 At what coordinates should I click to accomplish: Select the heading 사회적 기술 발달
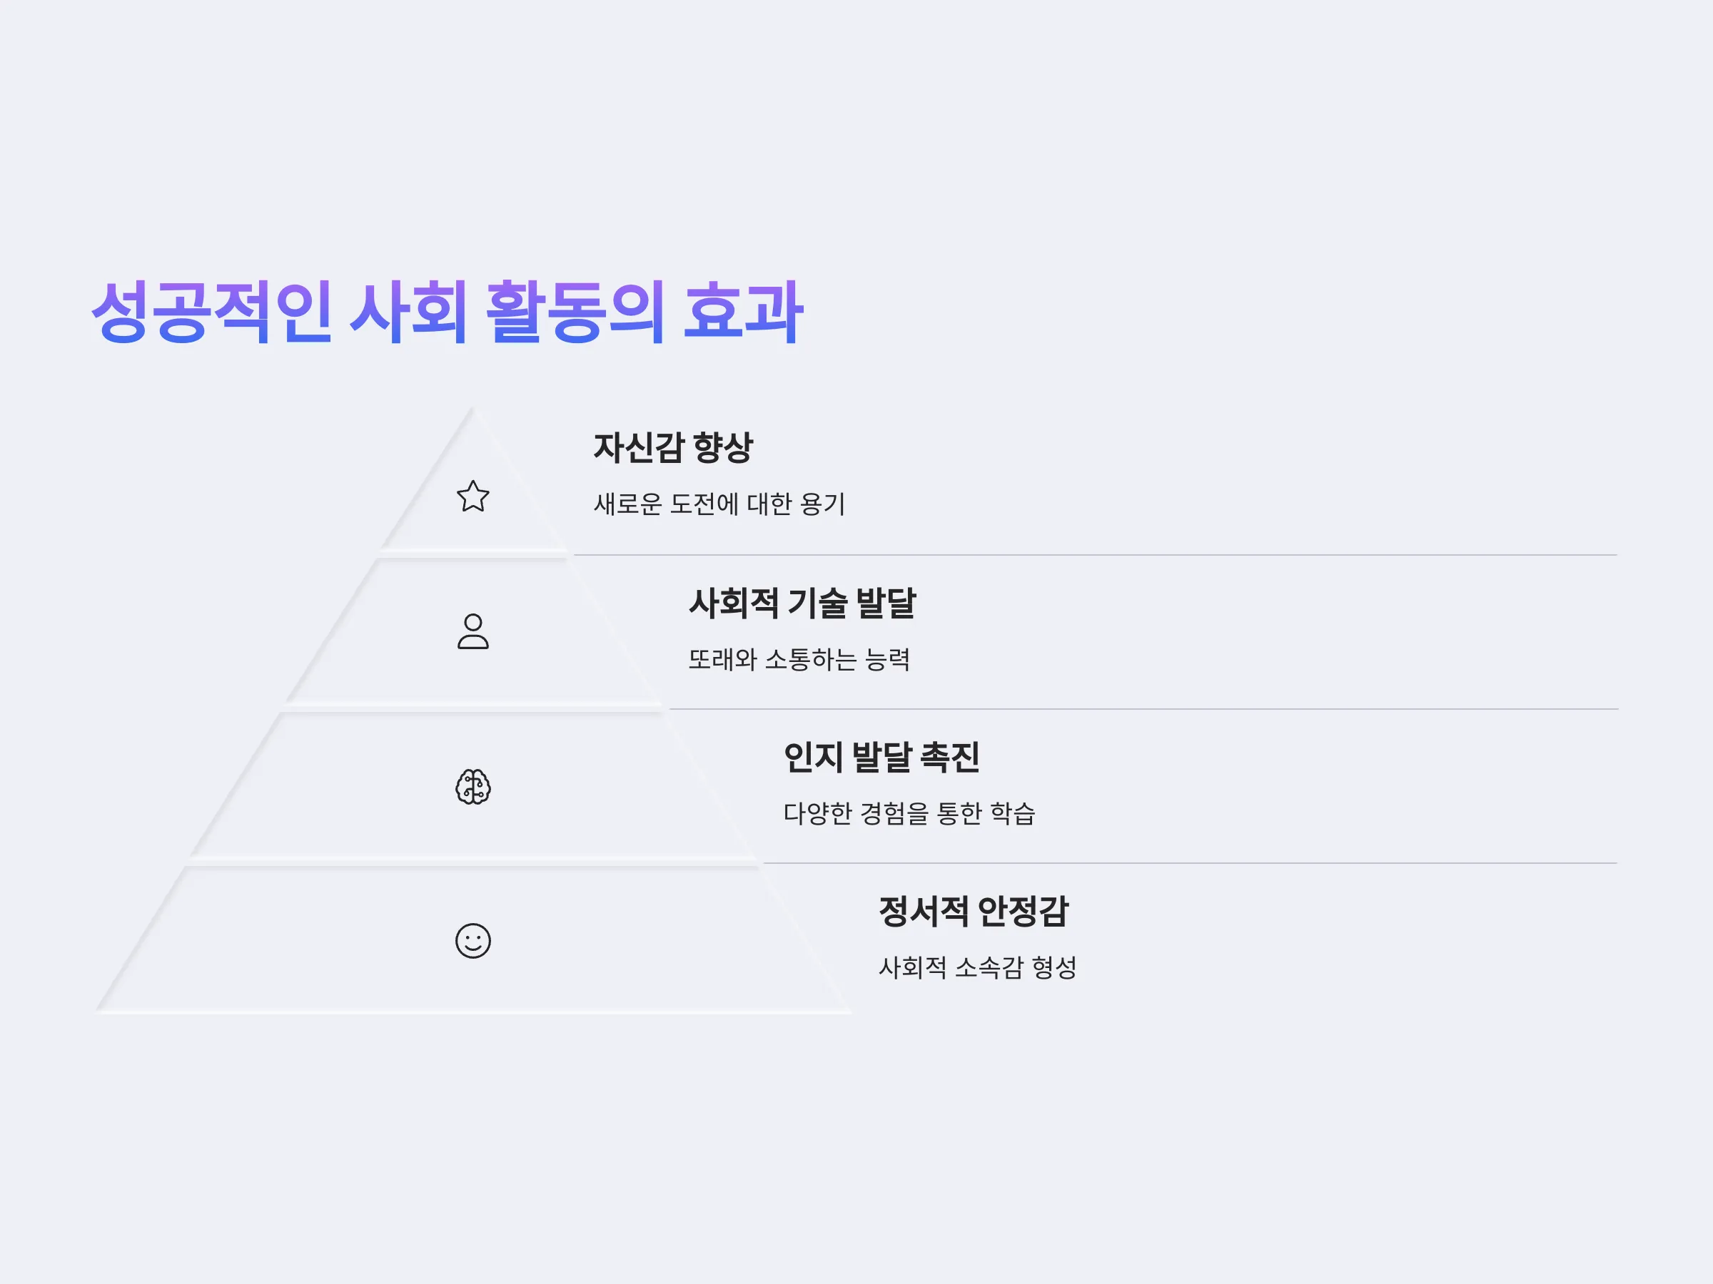[x=802, y=603]
